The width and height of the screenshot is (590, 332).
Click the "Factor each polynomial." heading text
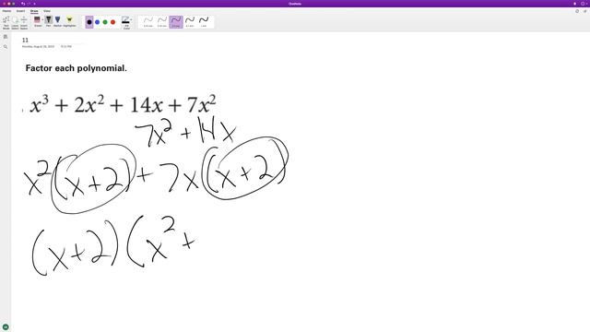pyautogui.click(x=76, y=68)
